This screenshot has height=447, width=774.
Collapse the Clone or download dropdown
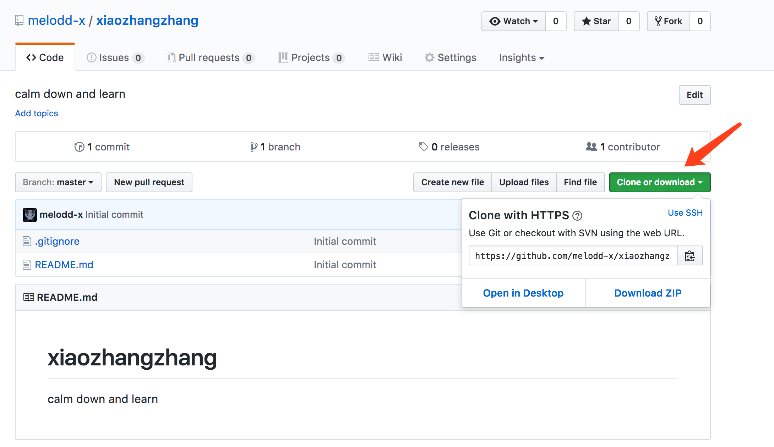click(x=660, y=182)
